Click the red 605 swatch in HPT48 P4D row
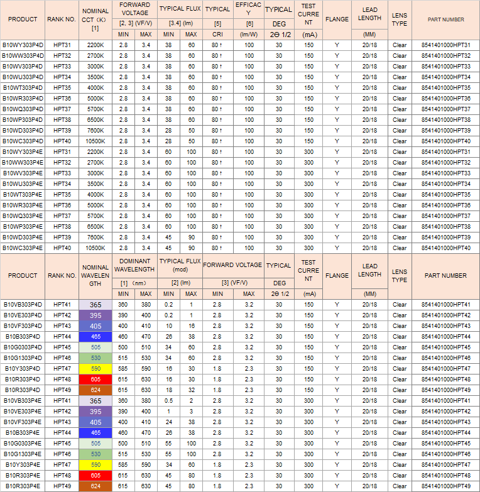The height and width of the screenshot is (492, 480). (95, 380)
